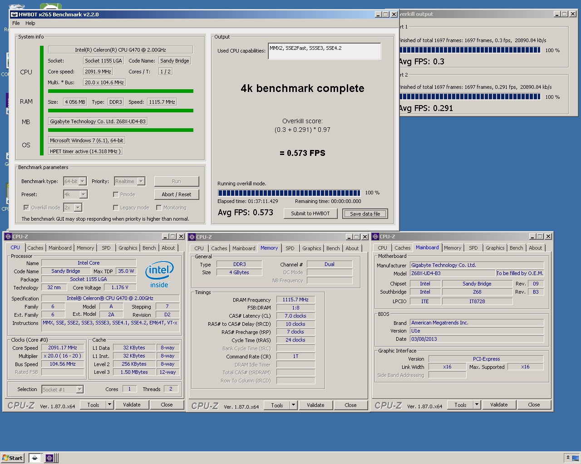581x464 pixels.
Task: Click the CPU-Z icon in the CPU tab window's title bar
Action: (x=8, y=237)
